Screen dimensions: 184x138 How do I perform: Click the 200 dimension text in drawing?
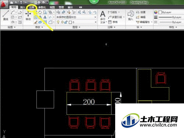[89, 102]
